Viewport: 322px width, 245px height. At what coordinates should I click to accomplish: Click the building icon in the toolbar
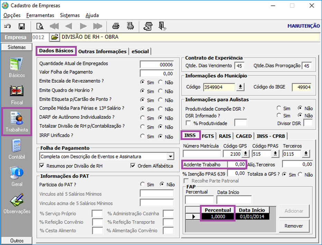click(130, 26)
